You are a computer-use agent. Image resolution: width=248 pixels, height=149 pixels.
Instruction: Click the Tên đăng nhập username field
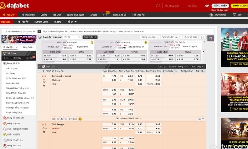tap(175, 6)
